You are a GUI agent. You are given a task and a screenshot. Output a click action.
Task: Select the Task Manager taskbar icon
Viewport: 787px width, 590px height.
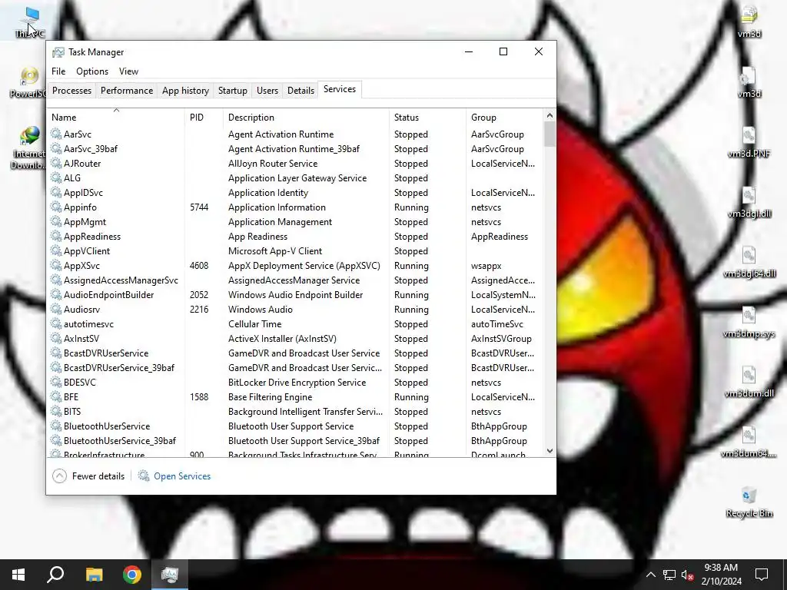click(x=170, y=575)
